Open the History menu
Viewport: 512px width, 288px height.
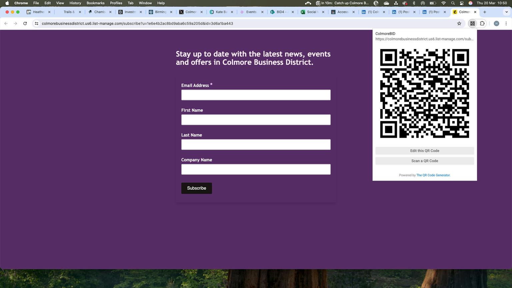[75, 3]
